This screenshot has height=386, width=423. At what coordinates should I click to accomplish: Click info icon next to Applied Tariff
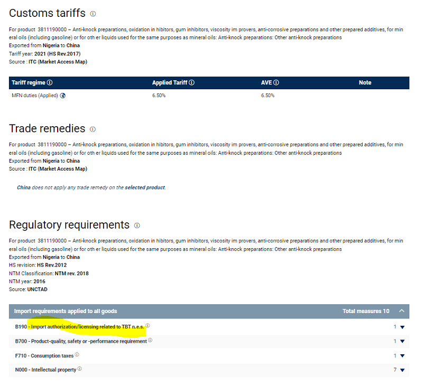[191, 83]
